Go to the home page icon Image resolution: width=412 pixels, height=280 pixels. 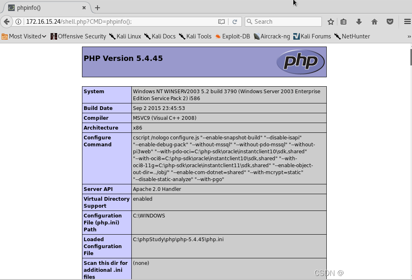click(374, 22)
